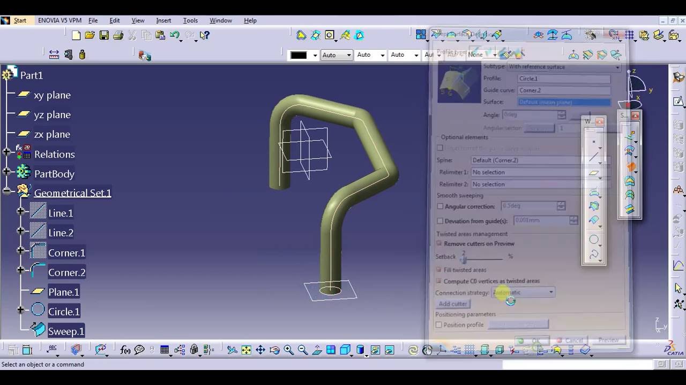The image size is (686, 385).
Task: Select Circle tool in wireframe toolbar
Action: (593, 240)
